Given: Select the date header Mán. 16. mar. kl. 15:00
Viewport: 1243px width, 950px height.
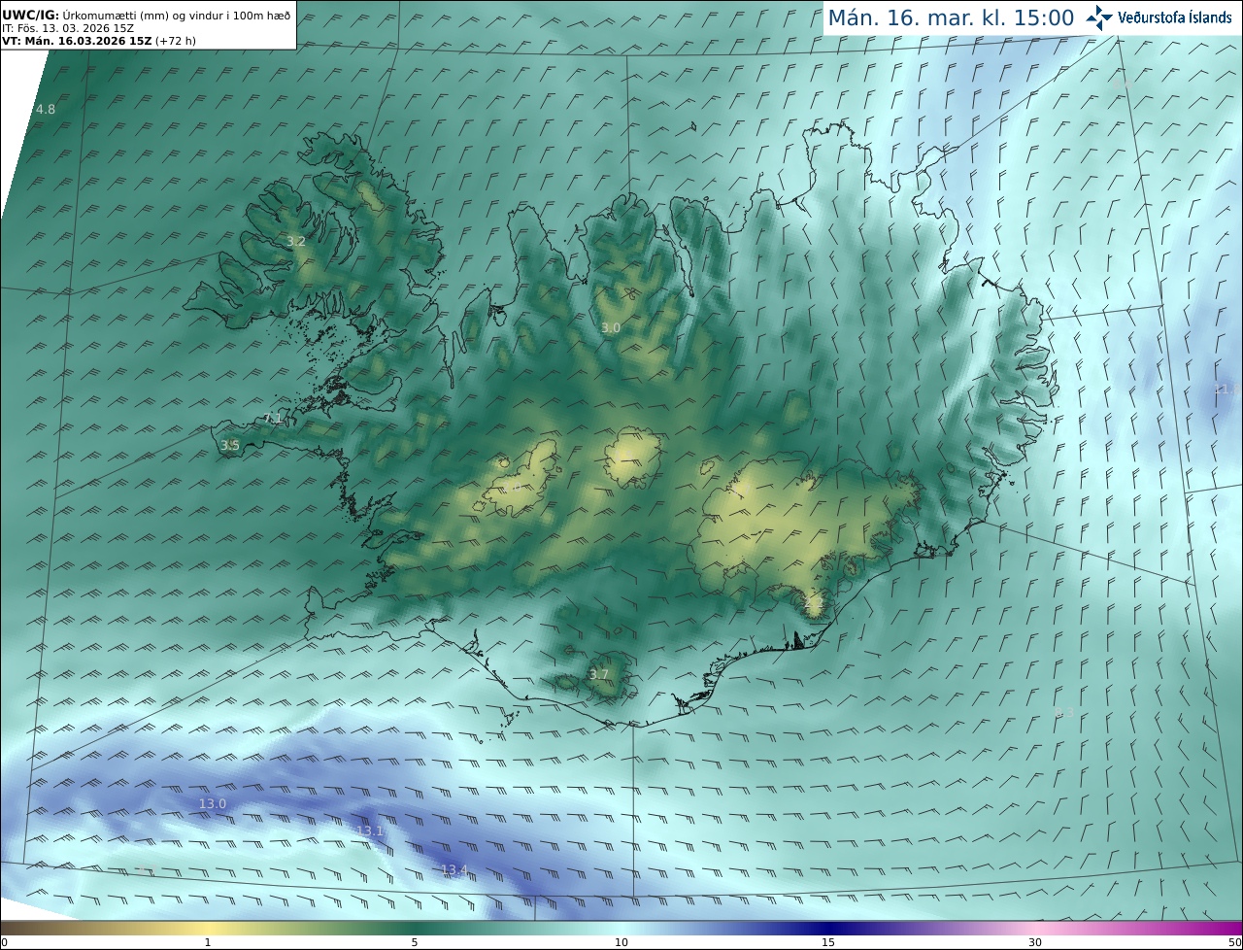Looking at the screenshot, I should pos(951,17).
